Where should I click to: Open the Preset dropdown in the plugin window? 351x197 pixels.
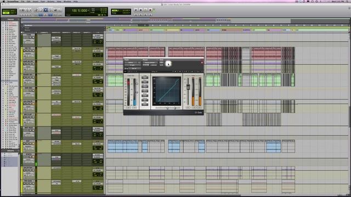(150, 62)
